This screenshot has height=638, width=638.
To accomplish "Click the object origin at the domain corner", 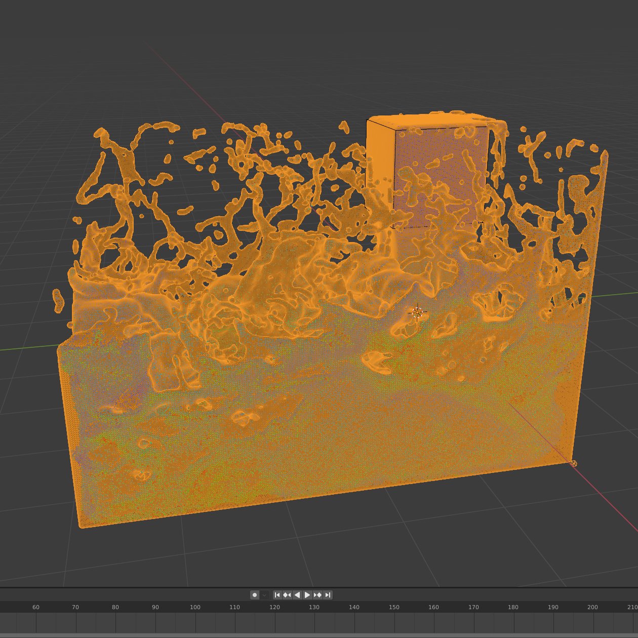I will tap(574, 463).
